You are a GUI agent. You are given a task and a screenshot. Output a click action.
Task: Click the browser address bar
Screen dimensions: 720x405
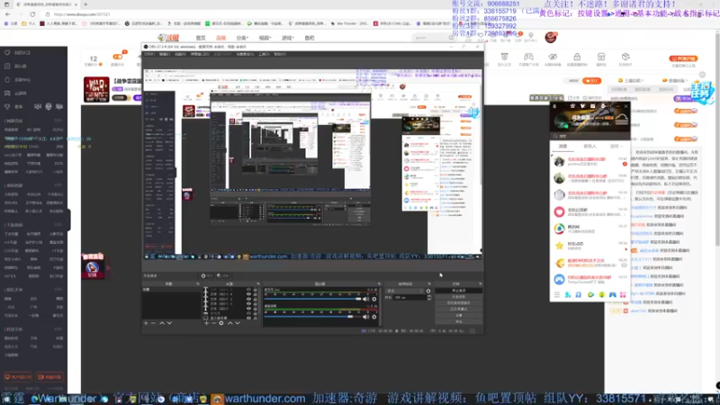pyautogui.click(x=243, y=14)
